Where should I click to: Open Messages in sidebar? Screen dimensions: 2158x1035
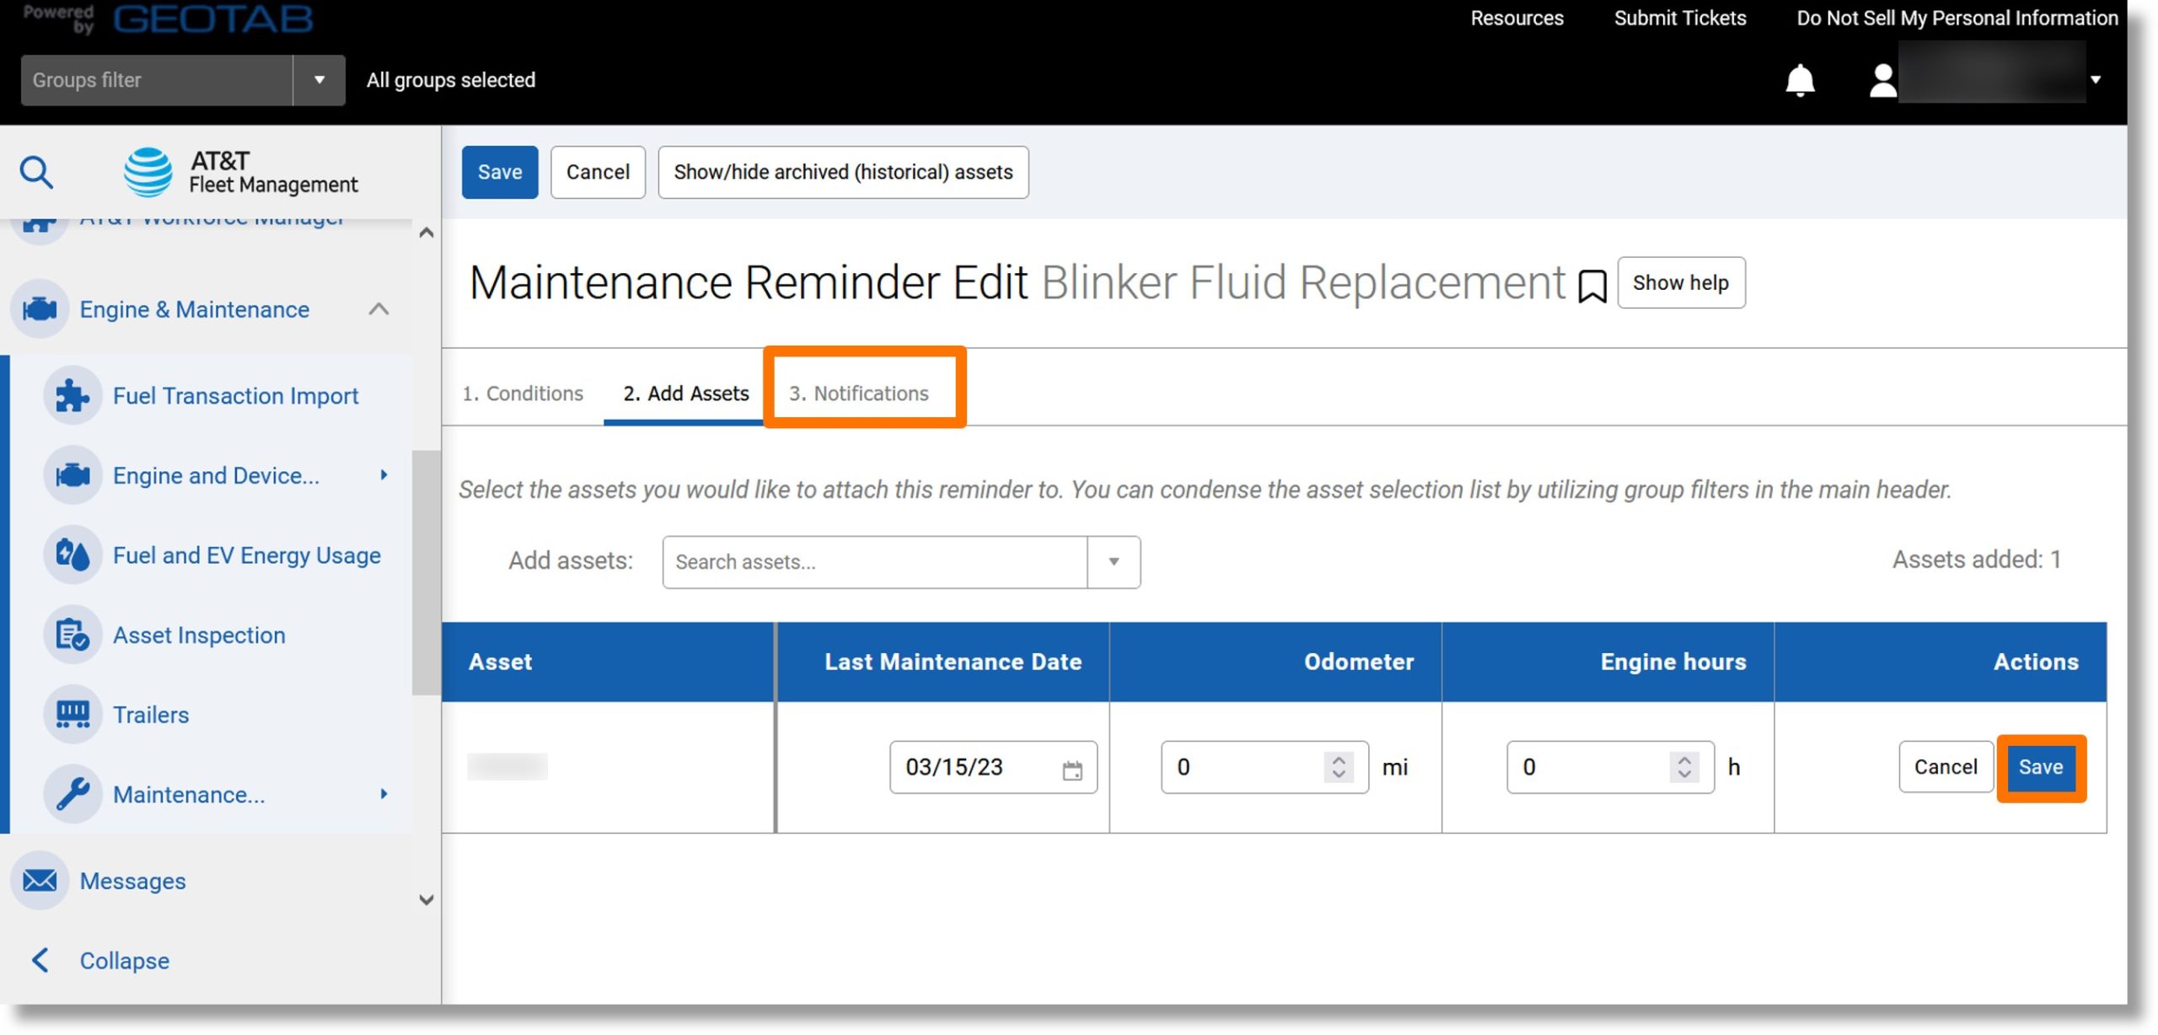coord(132,881)
